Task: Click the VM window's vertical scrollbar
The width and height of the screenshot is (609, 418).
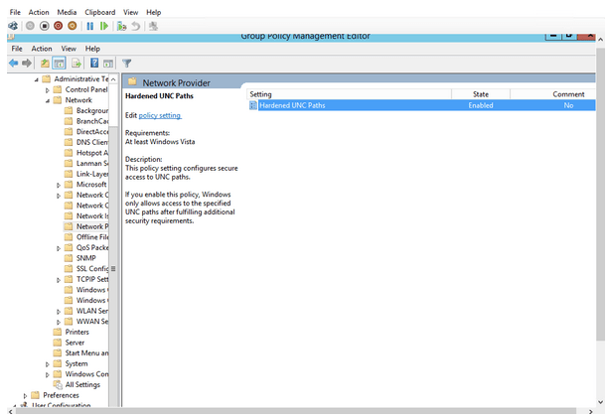Action: click(600, 194)
